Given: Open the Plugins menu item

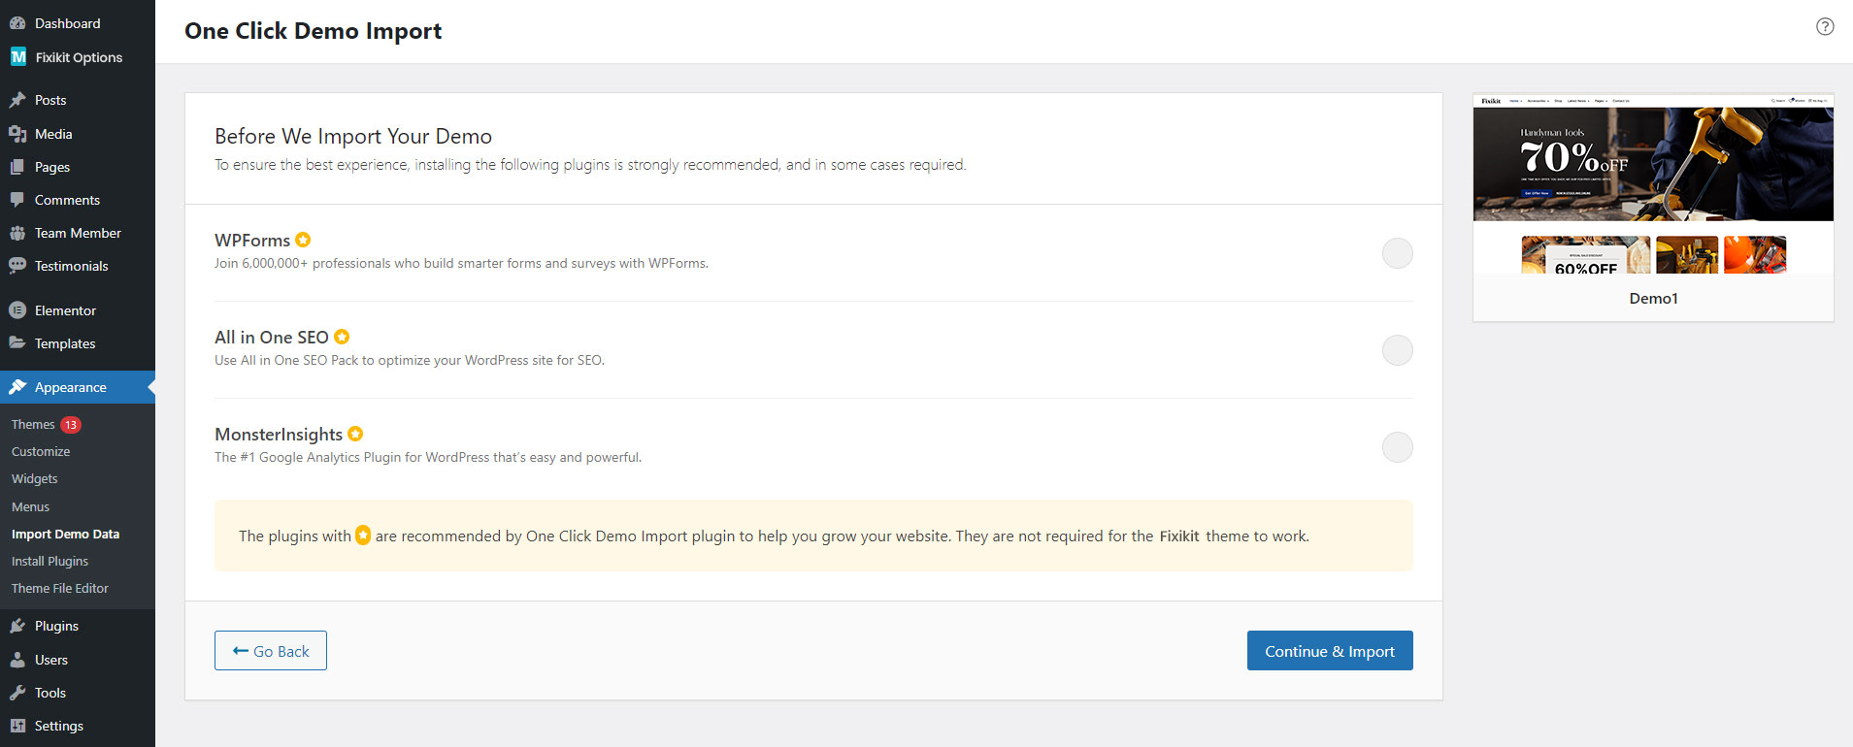Looking at the screenshot, I should (x=78, y=626).
